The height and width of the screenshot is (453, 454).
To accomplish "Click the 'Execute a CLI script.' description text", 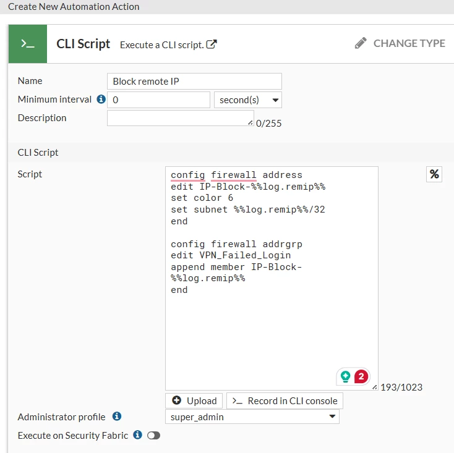I will click(162, 45).
